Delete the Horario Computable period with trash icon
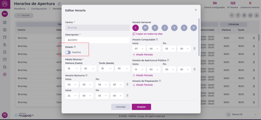The height and width of the screenshot is (120, 261). point(194,48)
